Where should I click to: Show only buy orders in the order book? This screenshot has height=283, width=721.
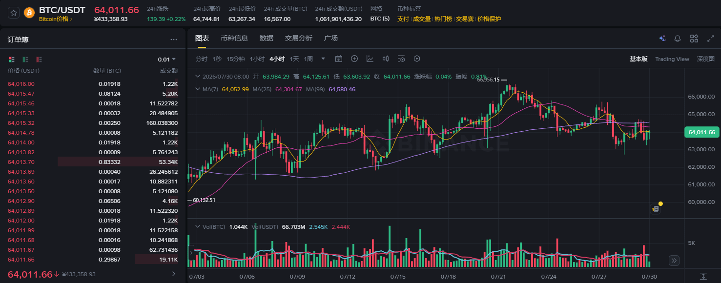(x=25, y=60)
